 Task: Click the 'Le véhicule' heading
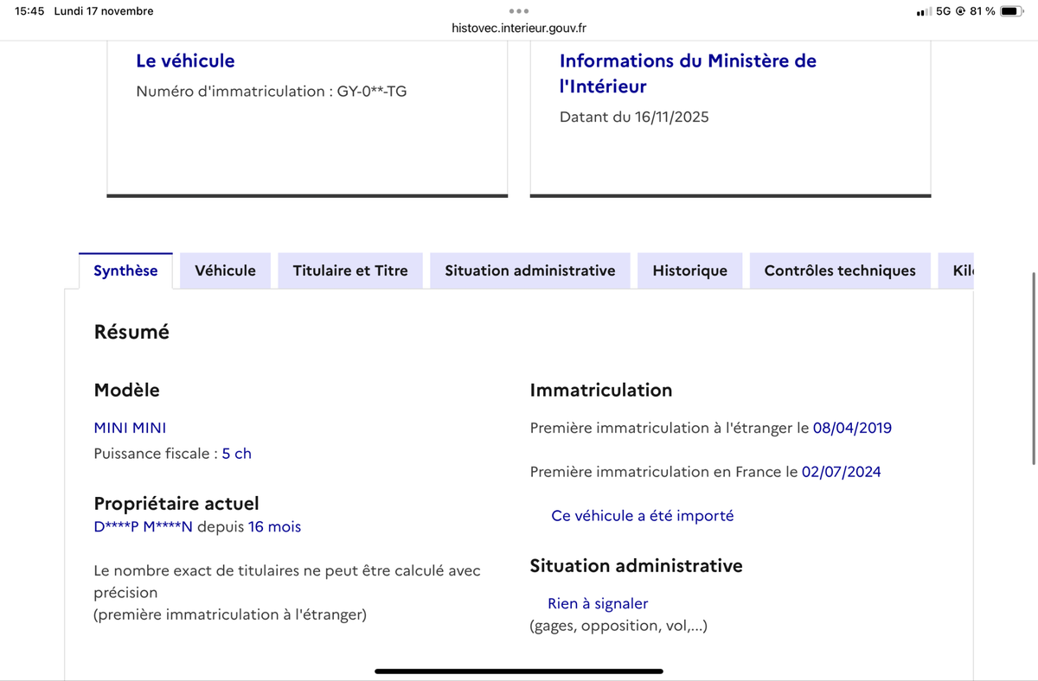tap(185, 60)
